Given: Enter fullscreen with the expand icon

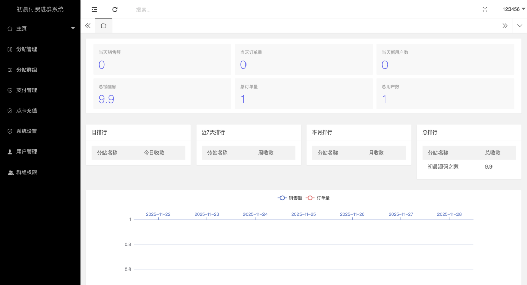Looking at the screenshot, I should point(485,9).
